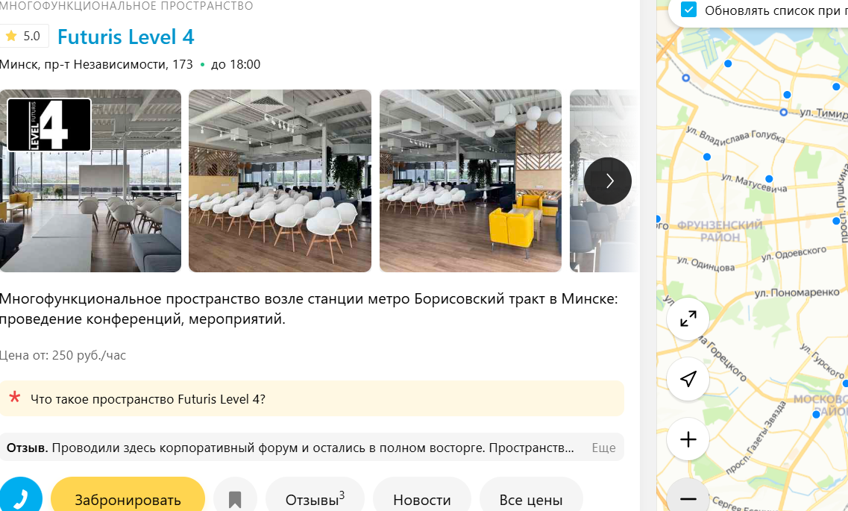
Task: Show next photos with carousel arrow
Action: (607, 181)
